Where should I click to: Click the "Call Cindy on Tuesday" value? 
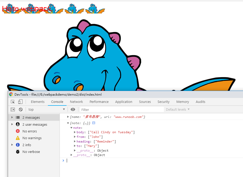tap(111, 132)
